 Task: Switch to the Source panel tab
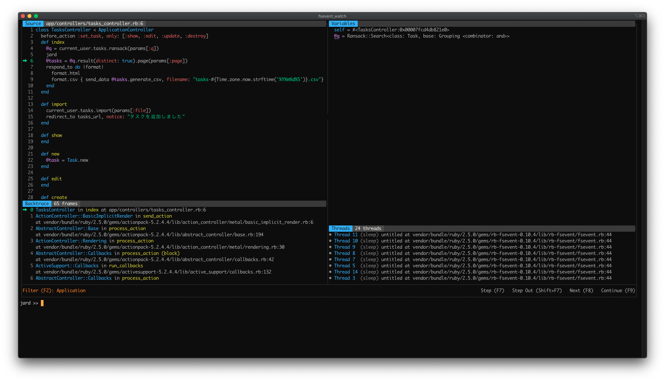[x=33, y=23]
